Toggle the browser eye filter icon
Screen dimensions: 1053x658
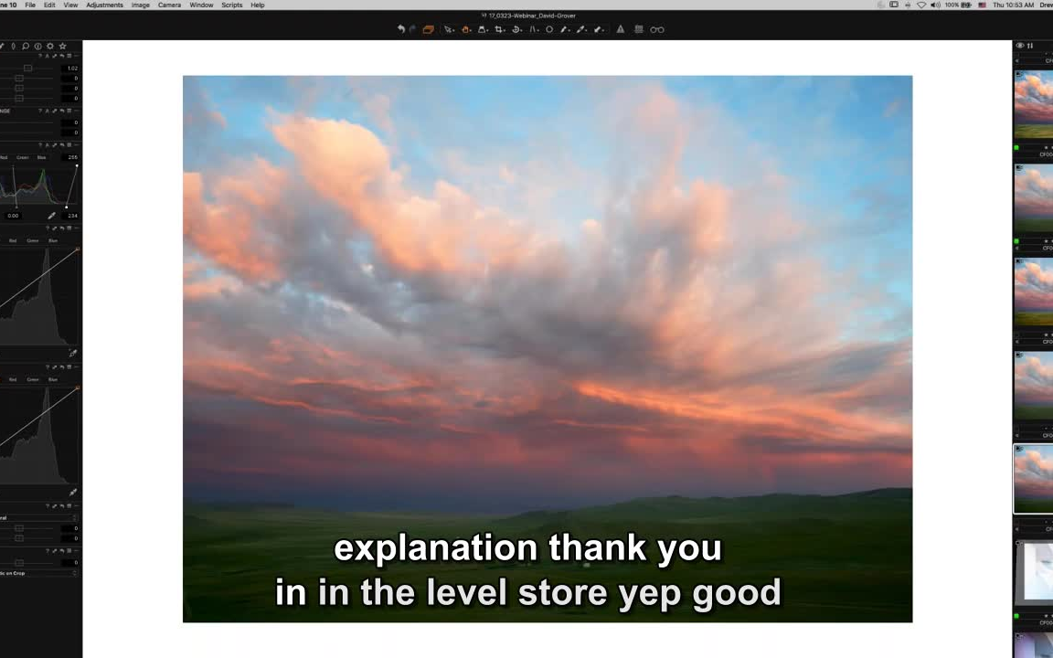[1020, 46]
